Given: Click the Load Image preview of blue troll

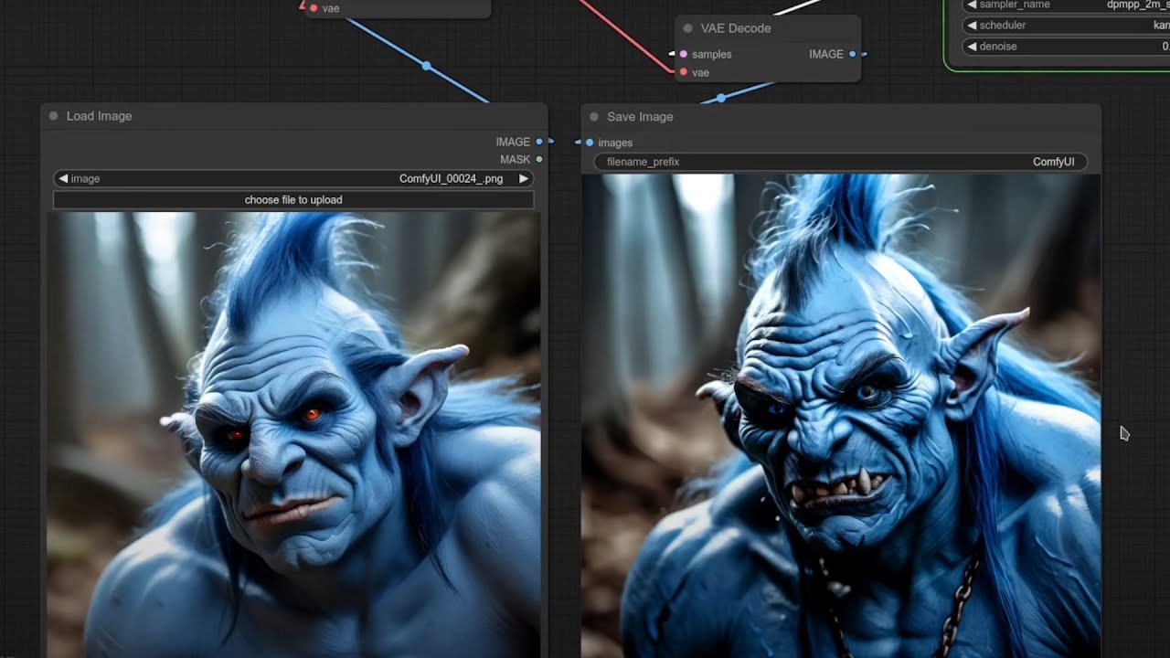Looking at the screenshot, I should point(293,434).
